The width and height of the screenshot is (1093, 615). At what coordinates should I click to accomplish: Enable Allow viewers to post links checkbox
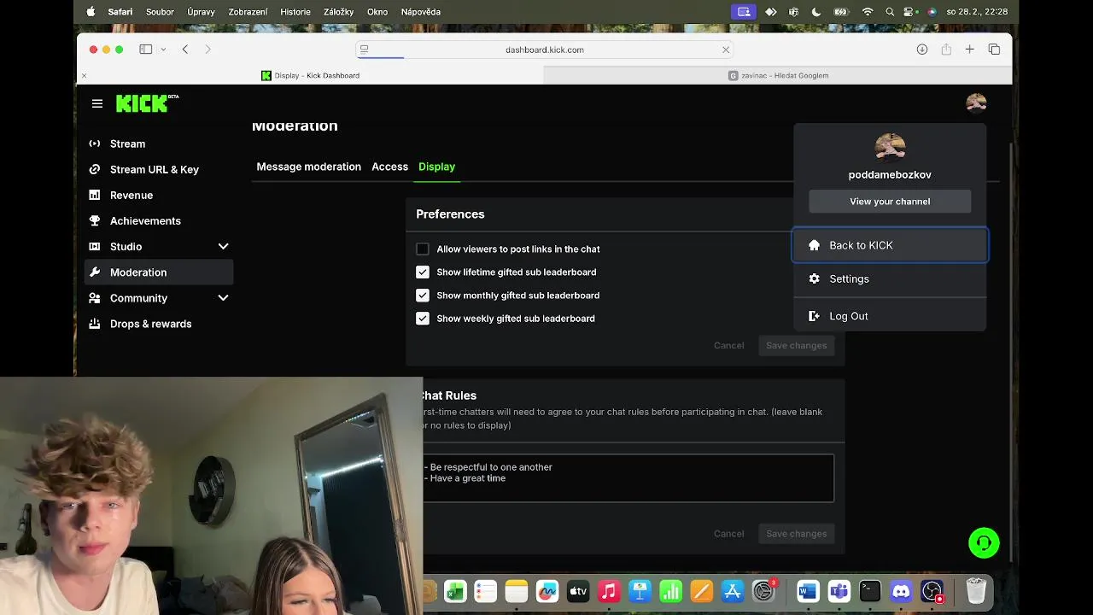click(x=423, y=249)
